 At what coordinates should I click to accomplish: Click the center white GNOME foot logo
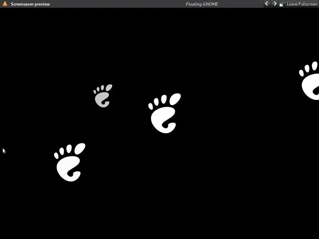pos(164,113)
